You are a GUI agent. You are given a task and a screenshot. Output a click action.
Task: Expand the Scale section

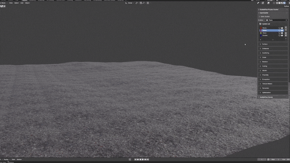pyautogui.click(x=273, y=57)
